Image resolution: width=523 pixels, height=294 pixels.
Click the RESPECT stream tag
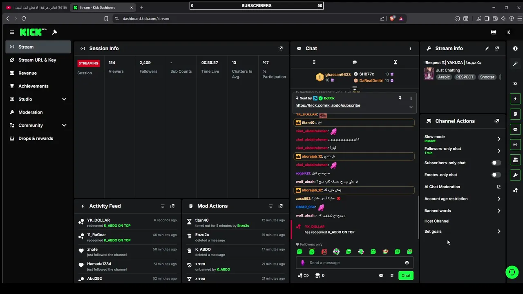(465, 77)
